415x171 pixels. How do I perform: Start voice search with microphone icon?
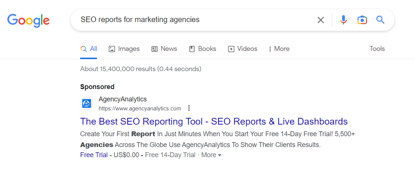click(343, 20)
